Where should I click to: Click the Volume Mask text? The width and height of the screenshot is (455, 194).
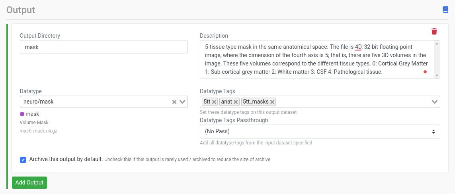[x=34, y=122]
